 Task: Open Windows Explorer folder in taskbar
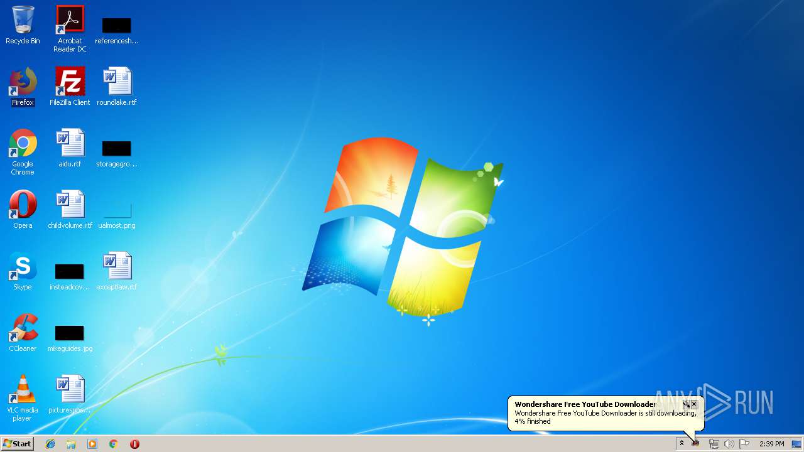coord(71,444)
